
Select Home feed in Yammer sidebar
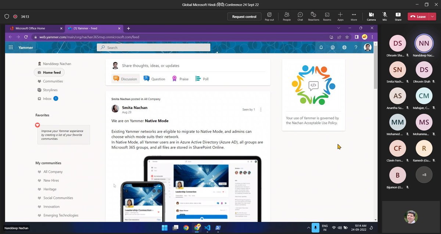[49, 72]
